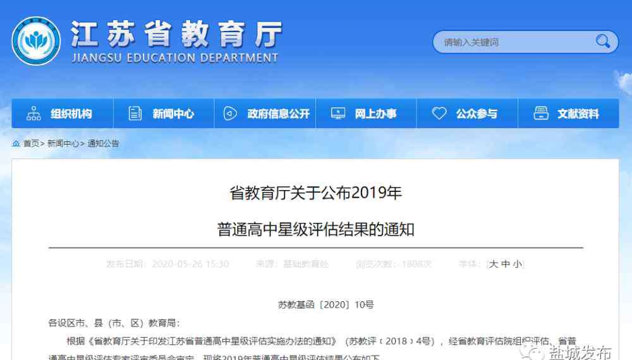
Task: Open the 新闻中心 menu
Action: 164,114
